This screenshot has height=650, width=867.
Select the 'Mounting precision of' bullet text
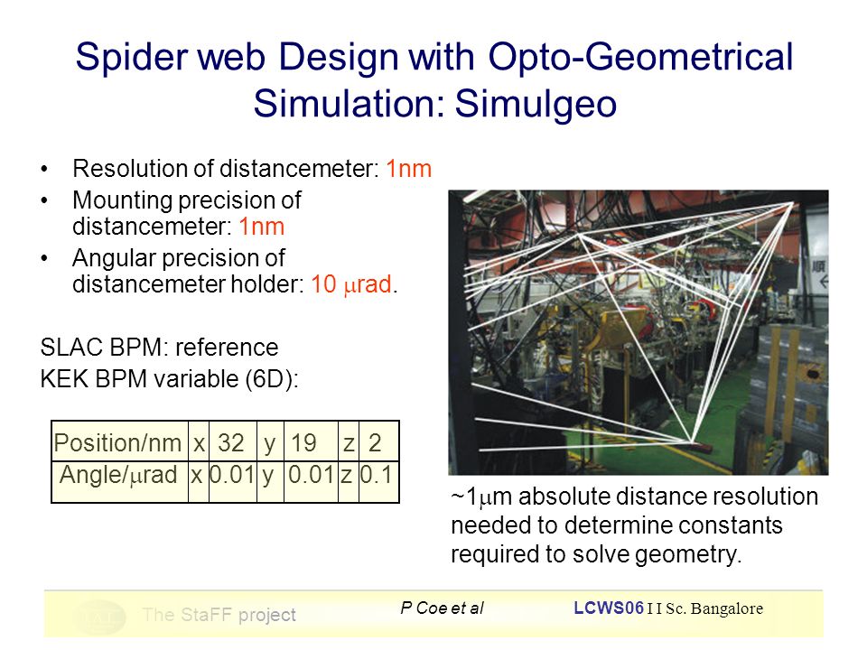click(x=187, y=200)
